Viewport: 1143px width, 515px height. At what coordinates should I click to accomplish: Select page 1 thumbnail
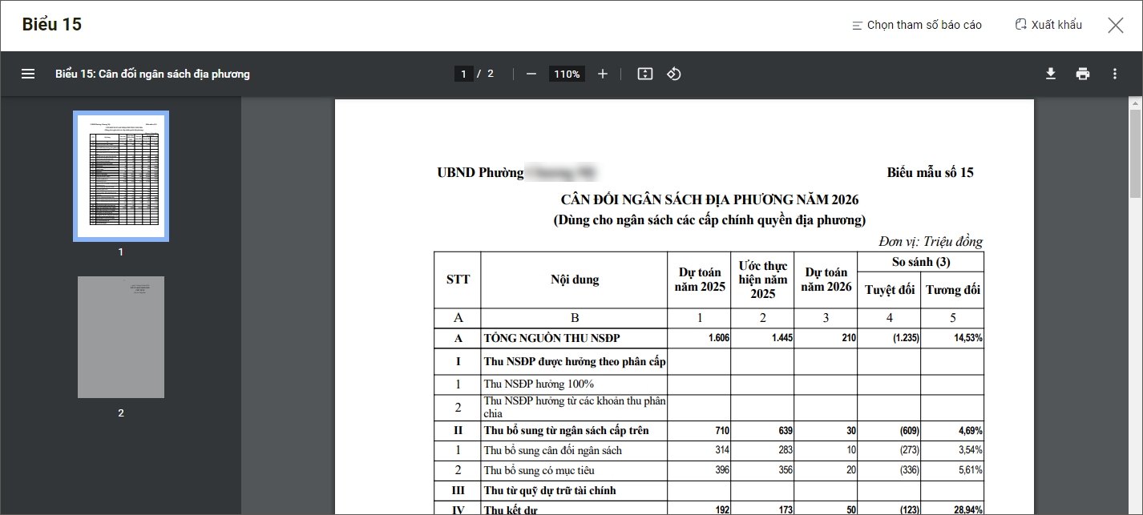(121, 176)
